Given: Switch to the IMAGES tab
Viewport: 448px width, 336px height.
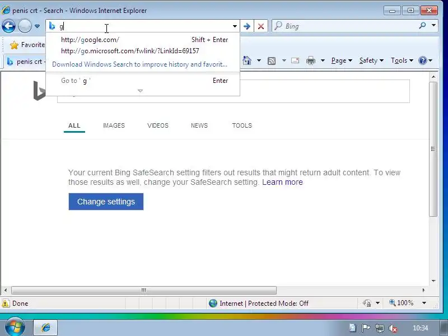Looking at the screenshot, I should click(114, 125).
